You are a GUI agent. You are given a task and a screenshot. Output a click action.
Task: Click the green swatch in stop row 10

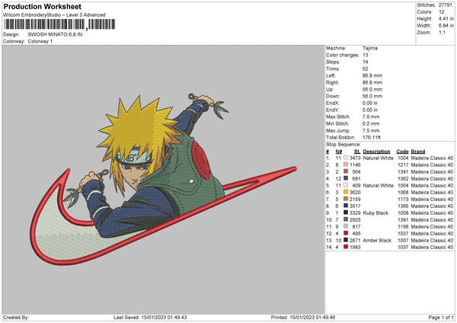pos(346,219)
